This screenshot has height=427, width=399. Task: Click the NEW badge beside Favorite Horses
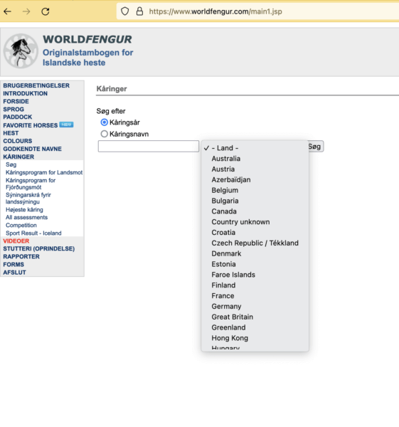click(66, 125)
